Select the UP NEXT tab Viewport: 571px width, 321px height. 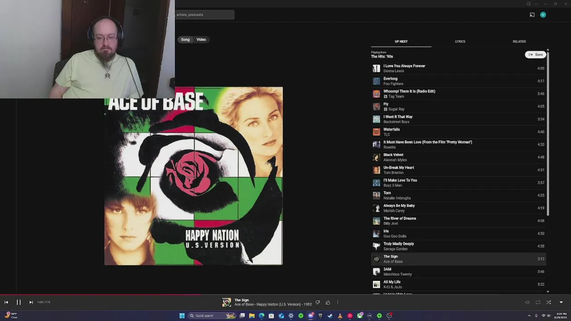pos(401,41)
